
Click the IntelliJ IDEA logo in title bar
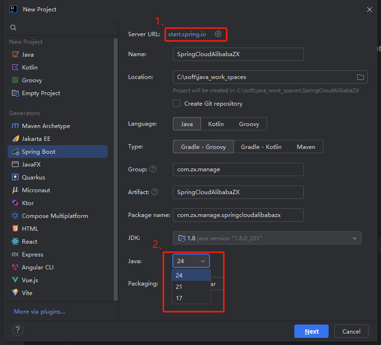13,9
